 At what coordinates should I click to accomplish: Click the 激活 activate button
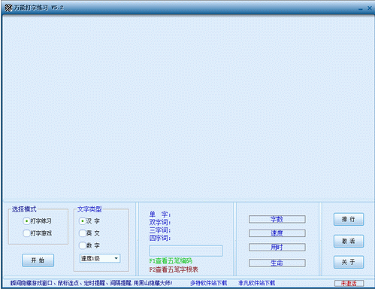349,241
